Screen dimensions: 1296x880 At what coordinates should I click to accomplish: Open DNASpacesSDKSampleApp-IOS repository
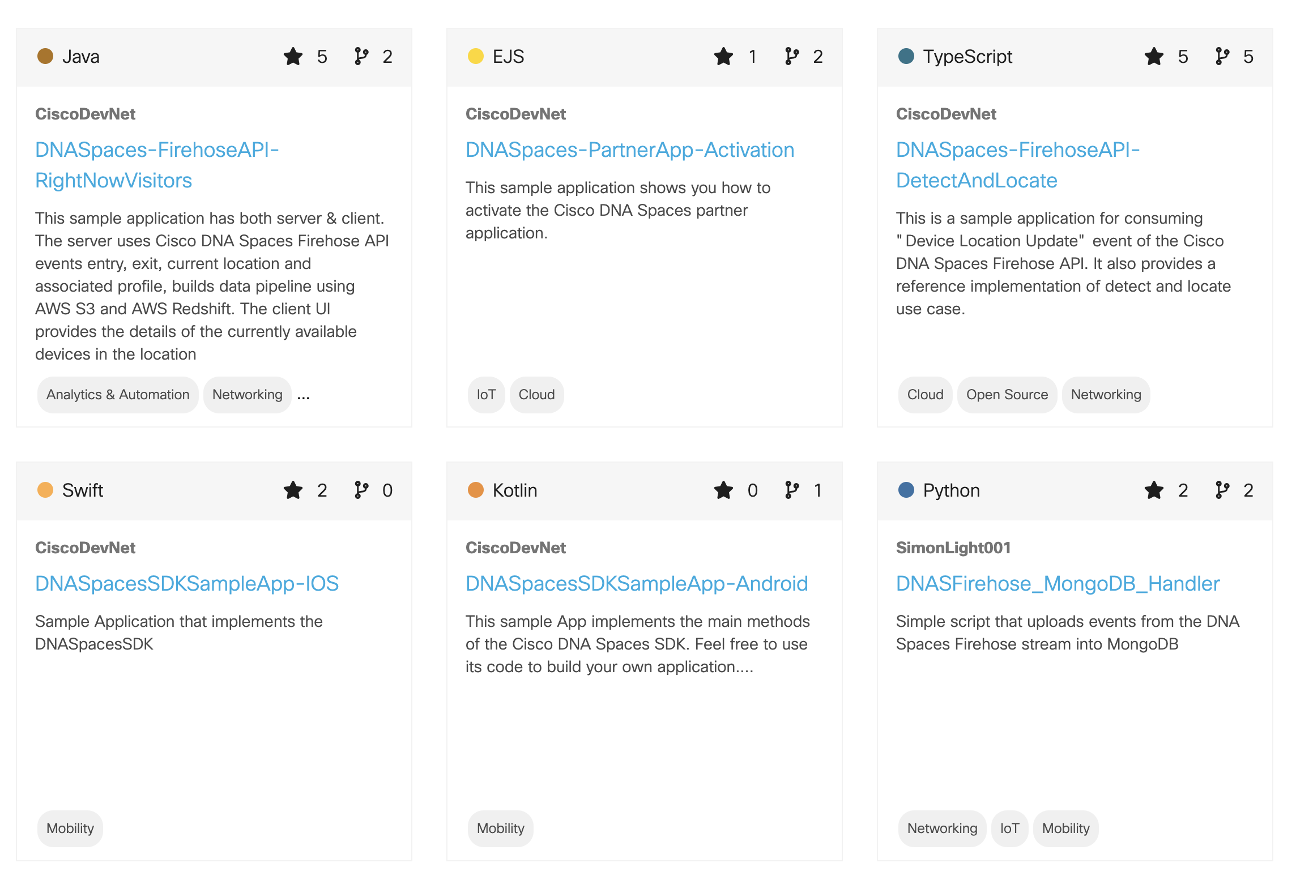(x=187, y=584)
